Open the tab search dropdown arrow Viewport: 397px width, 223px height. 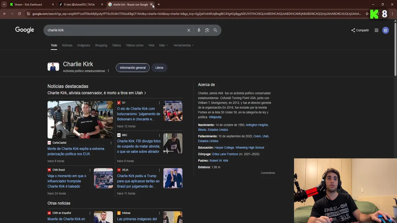point(4,4)
